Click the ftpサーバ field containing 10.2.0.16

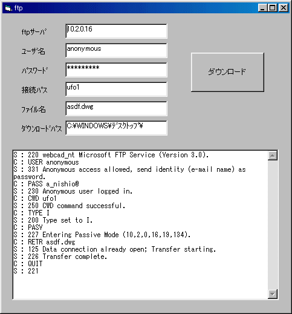pos(116,31)
